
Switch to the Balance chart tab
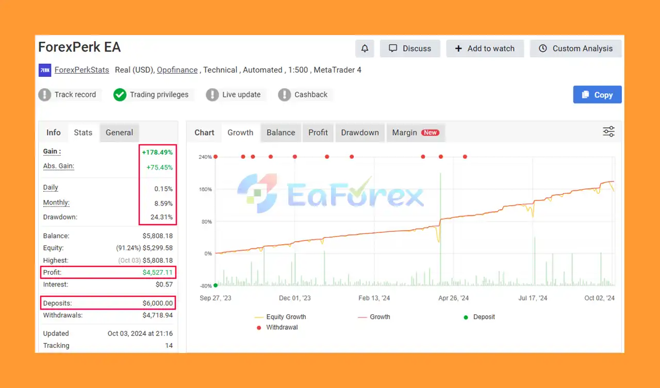click(x=280, y=132)
